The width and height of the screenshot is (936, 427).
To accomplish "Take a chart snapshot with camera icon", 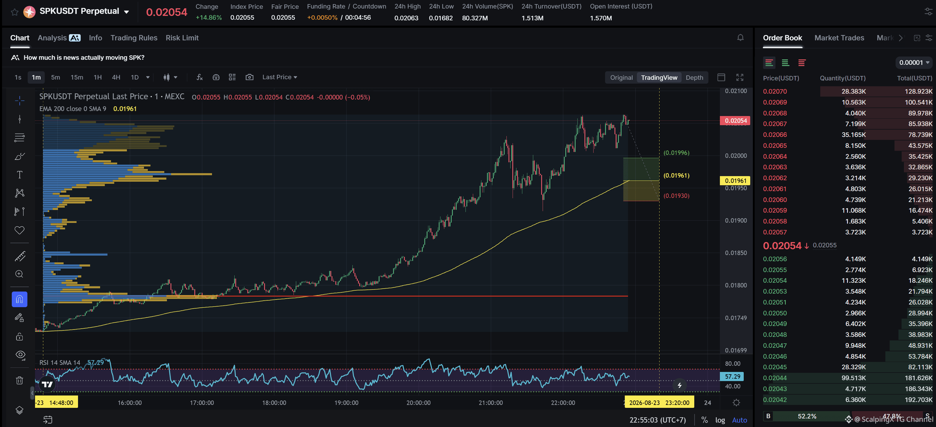I will click(249, 77).
